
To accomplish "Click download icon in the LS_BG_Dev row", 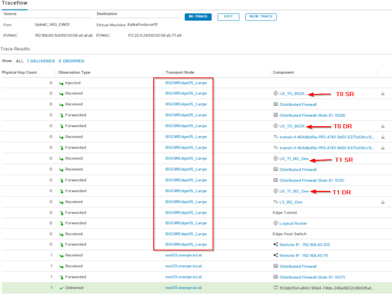I will [x=383, y=202].
